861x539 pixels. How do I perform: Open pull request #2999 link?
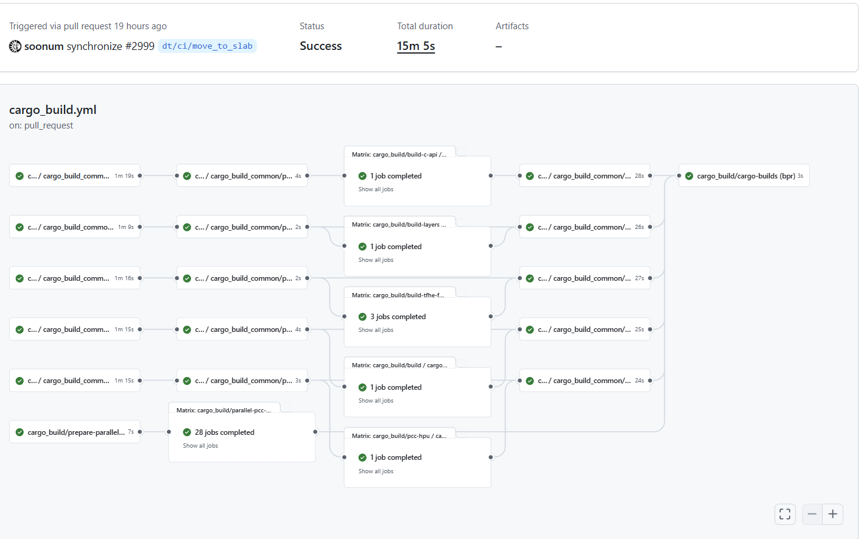(x=139, y=46)
